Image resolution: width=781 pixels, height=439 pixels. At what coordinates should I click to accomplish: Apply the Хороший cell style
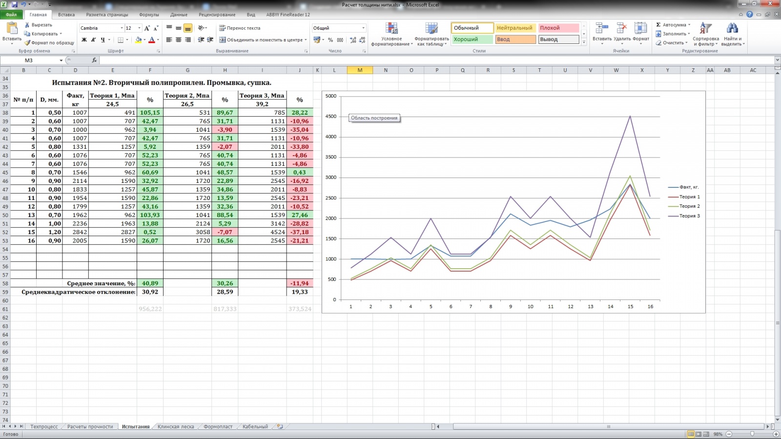472,40
